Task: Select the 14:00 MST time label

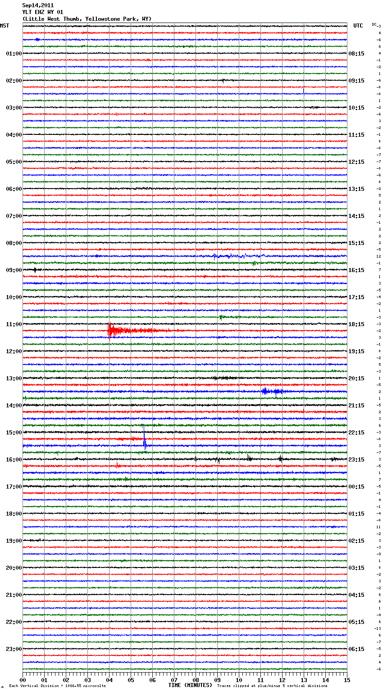Action: tap(14, 406)
